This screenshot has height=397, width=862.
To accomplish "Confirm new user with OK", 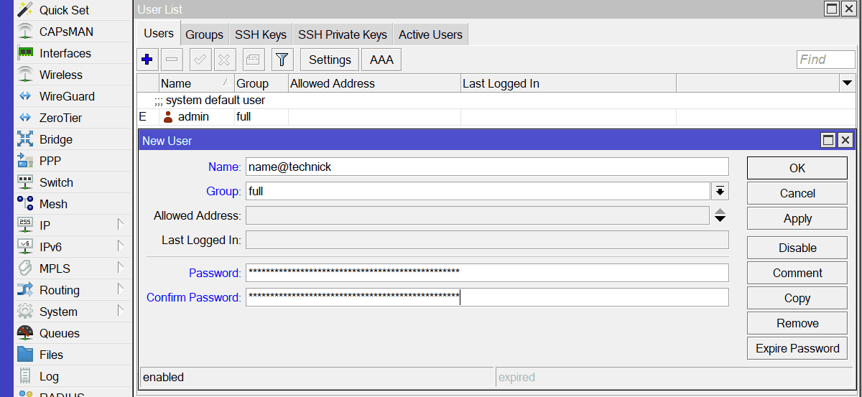I will (797, 168).
